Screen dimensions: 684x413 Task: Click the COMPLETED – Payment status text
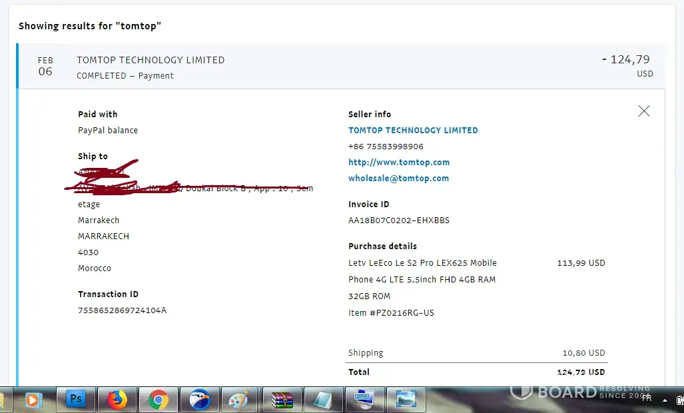click(x=125, y=76)
